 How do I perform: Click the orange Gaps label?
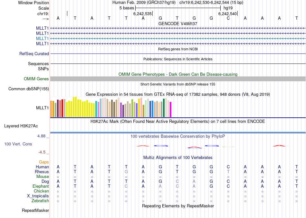(x=44, y=162)
